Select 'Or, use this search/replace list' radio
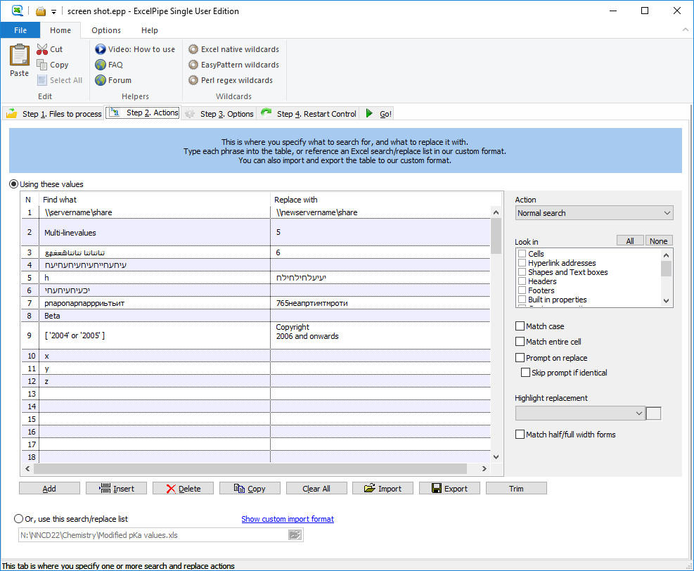Image resolution: width=694 pixels, height=571 pixels. click(19, 519)
